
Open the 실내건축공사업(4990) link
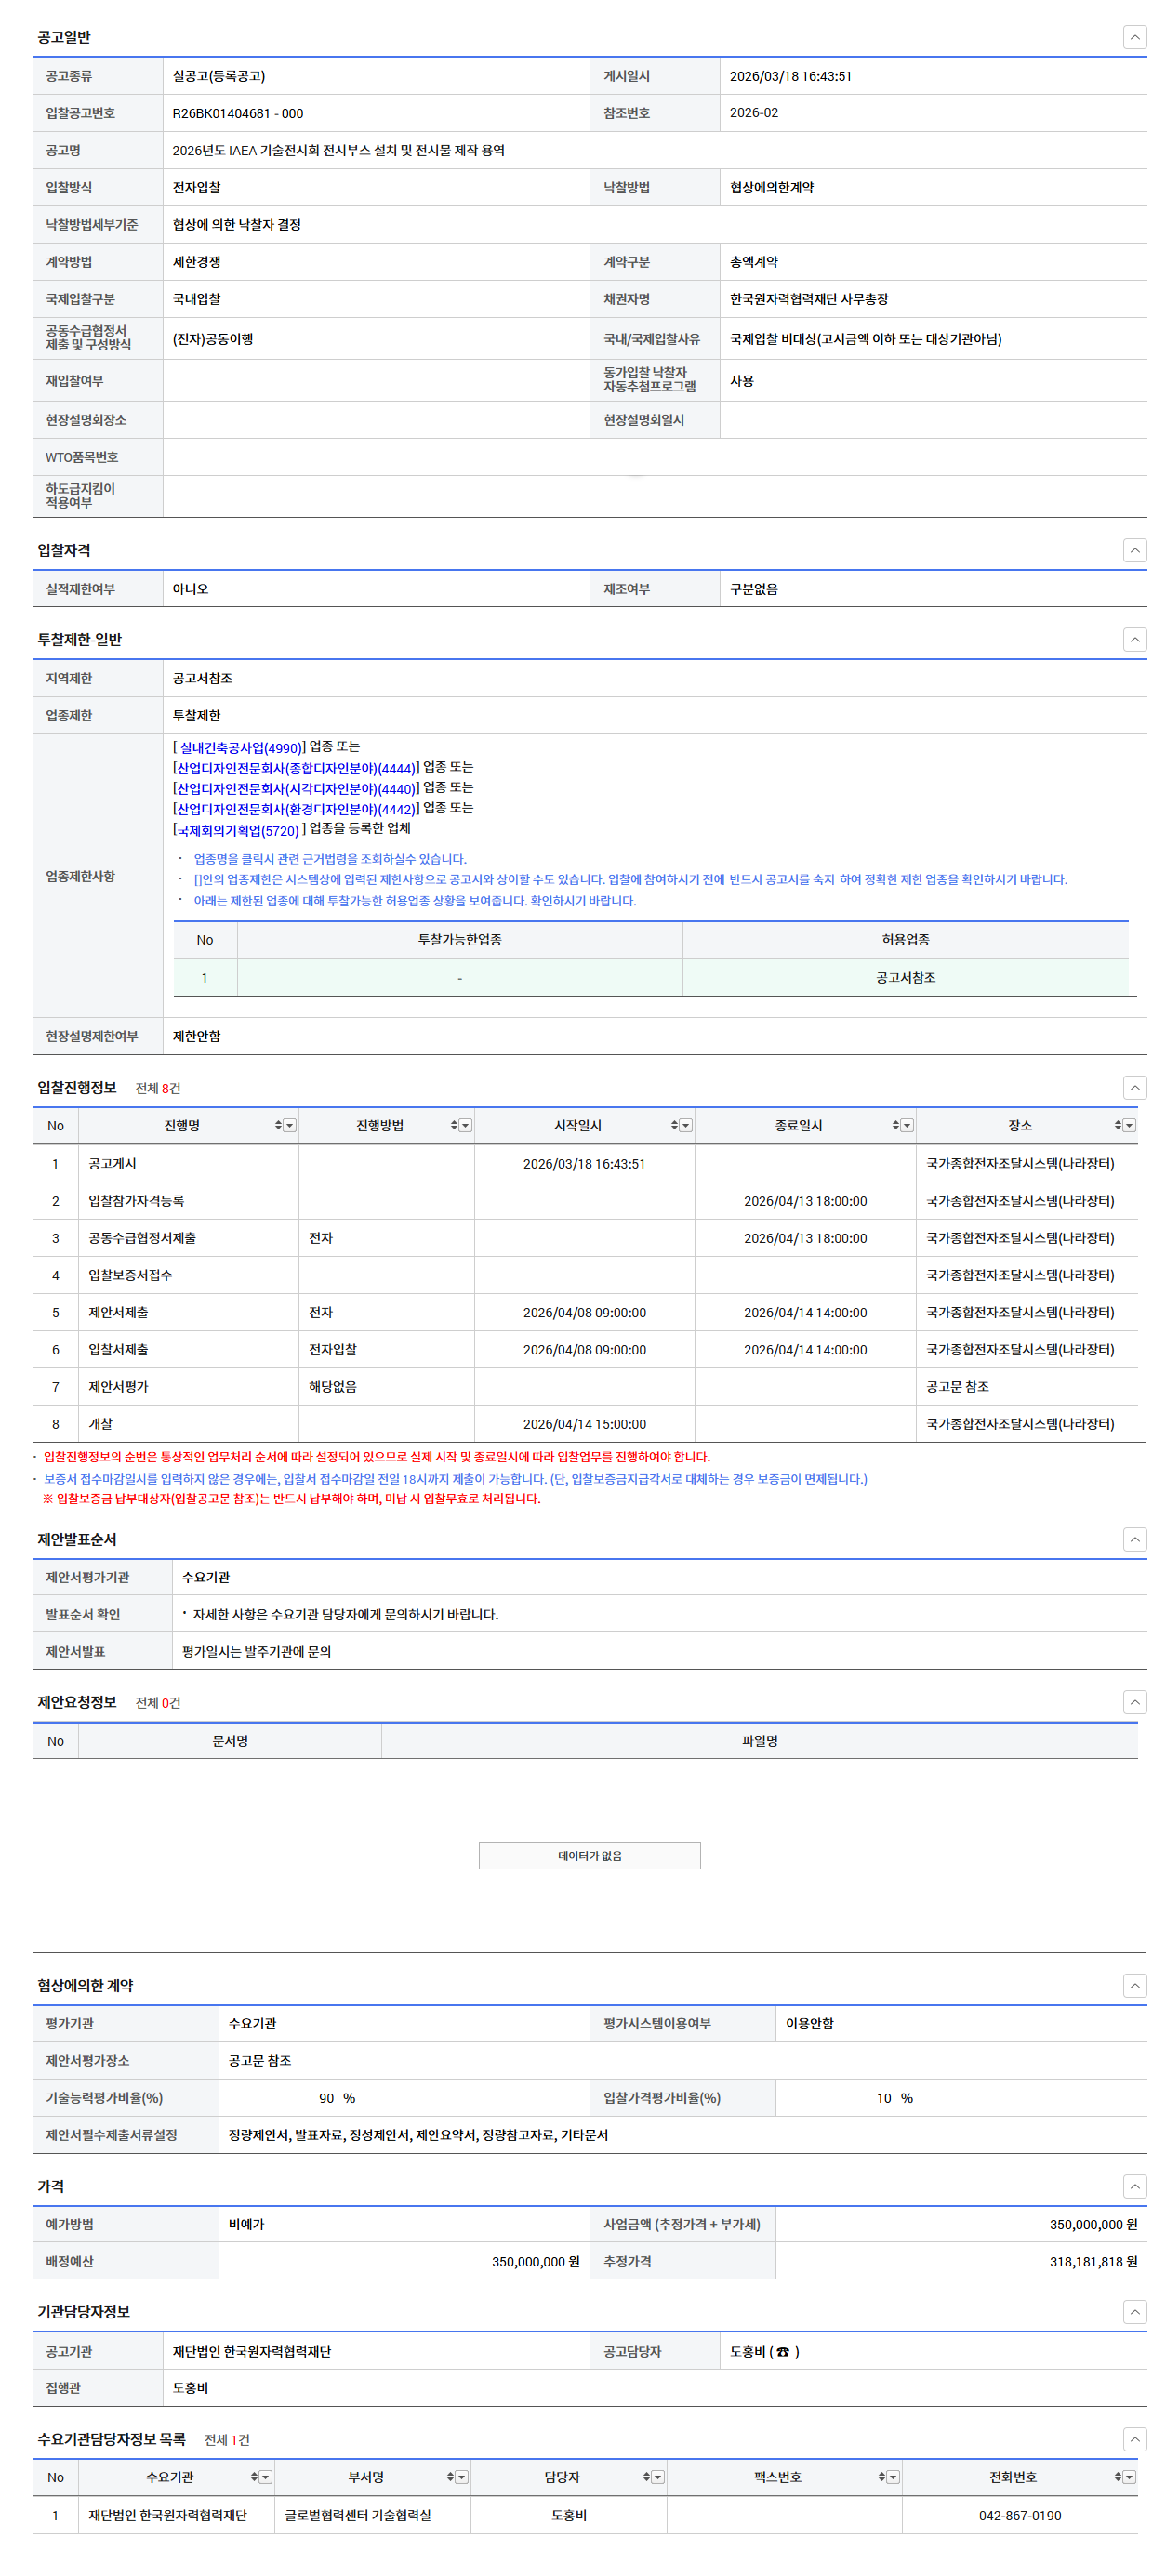coord(240,748)
